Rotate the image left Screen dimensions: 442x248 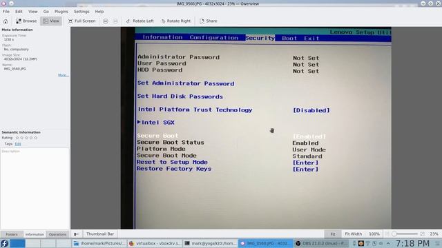140,21
